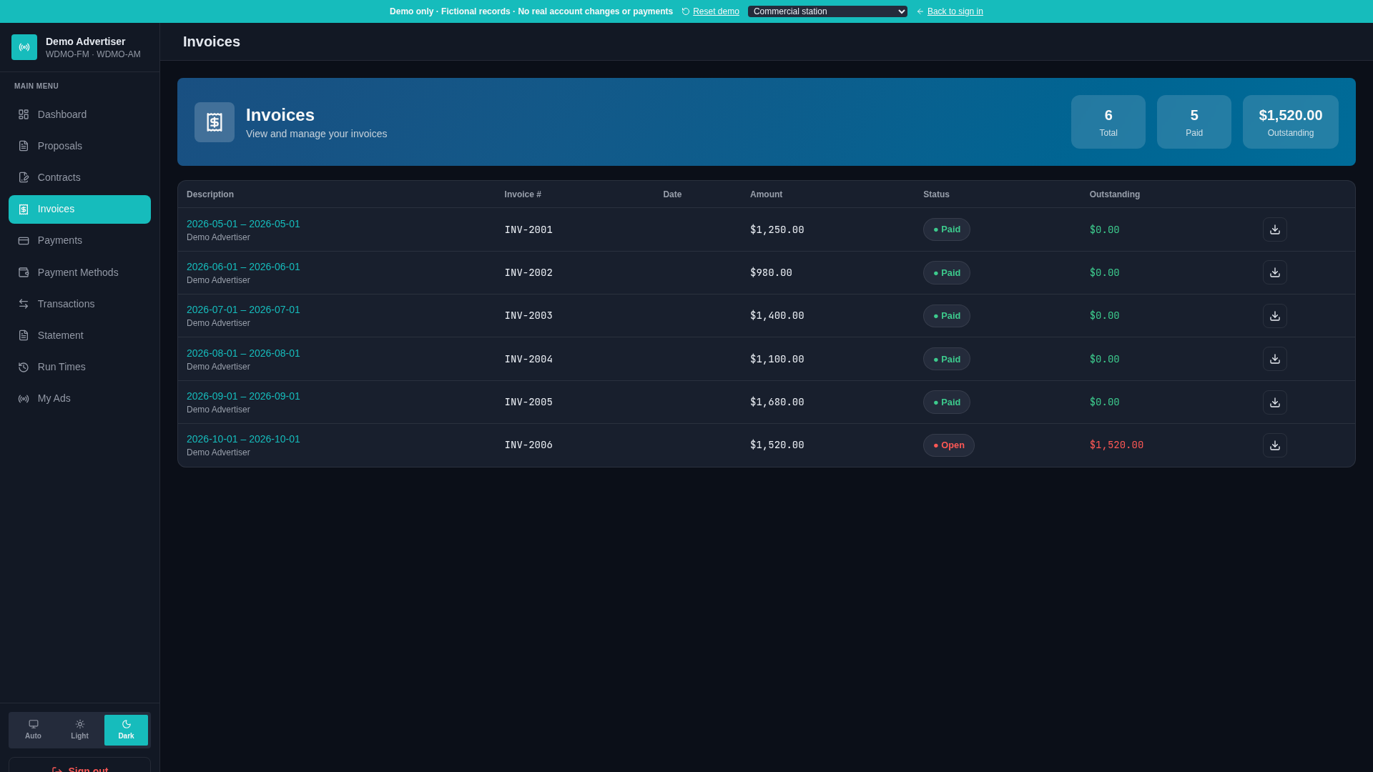Open the Dashboard menu item

79,114
